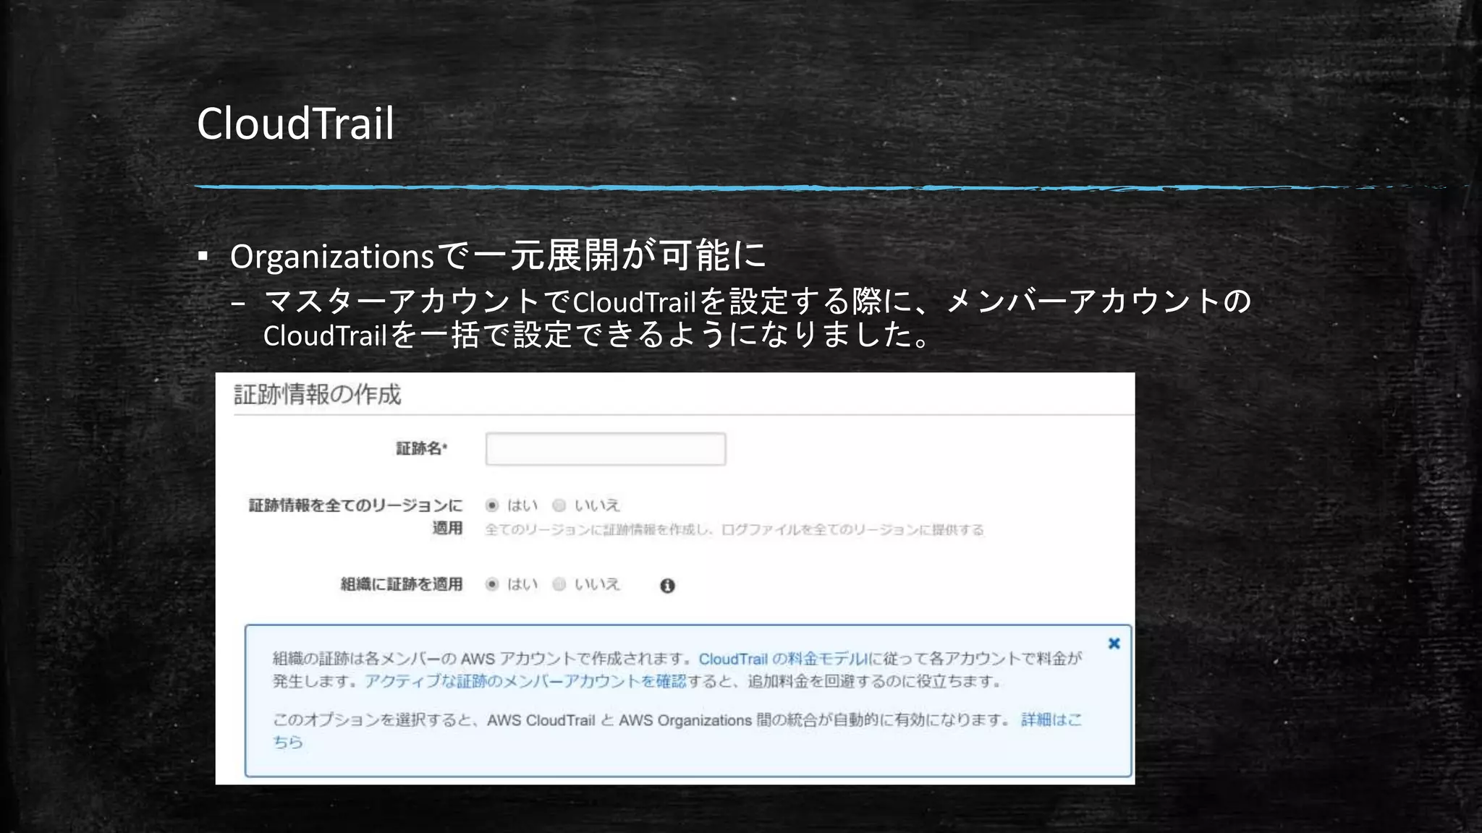This screenshot has height=833, width=1482.
Task: Close the blue organization trail notice
Action: (1114, 644)
